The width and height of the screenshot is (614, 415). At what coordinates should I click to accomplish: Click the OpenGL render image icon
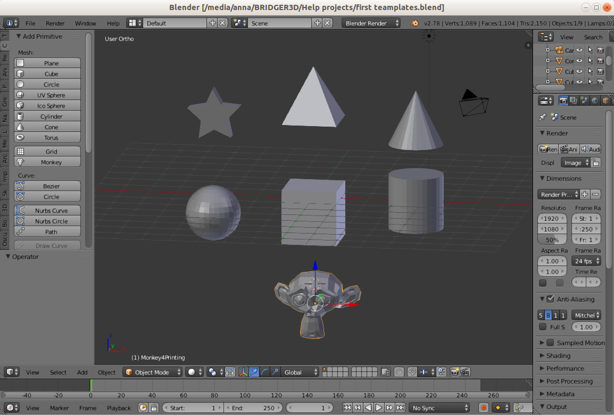pos(454,372)
